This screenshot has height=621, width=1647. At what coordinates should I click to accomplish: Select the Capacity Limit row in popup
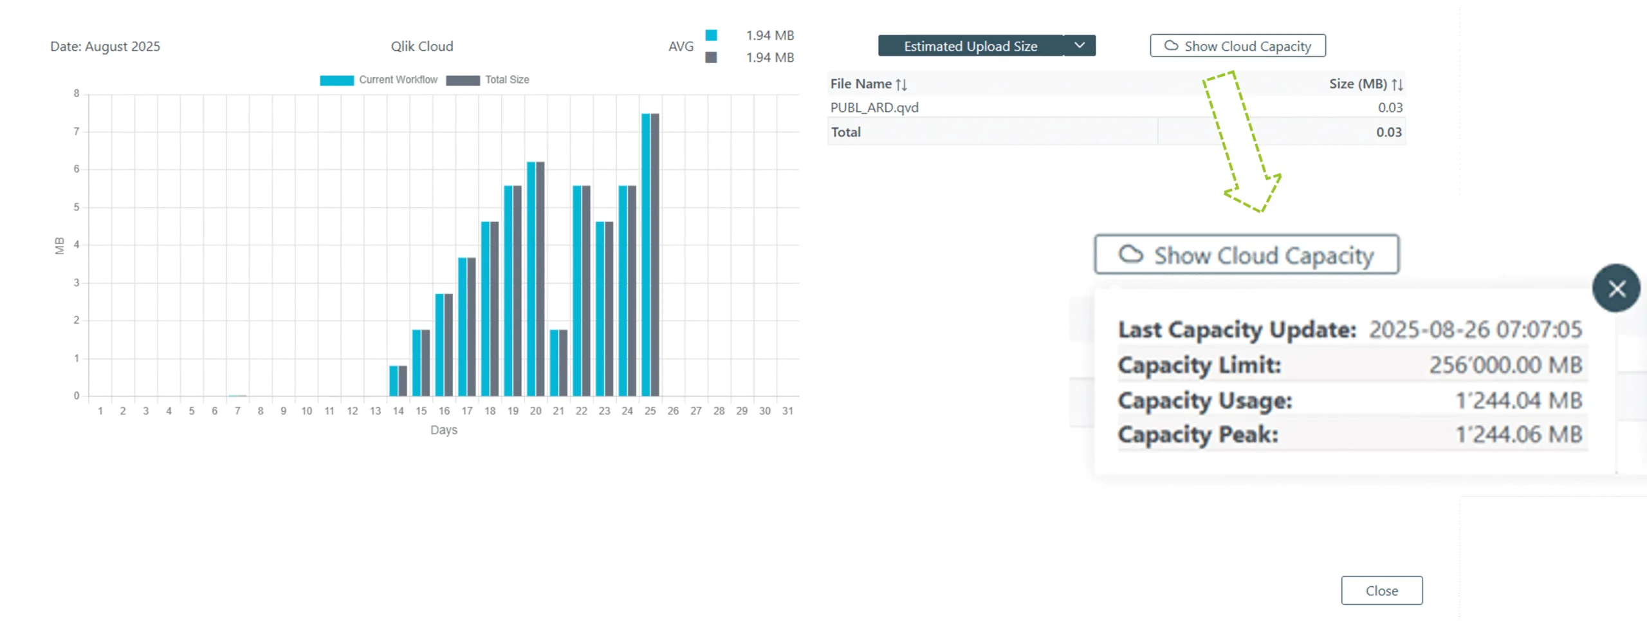click(1351, 365)
